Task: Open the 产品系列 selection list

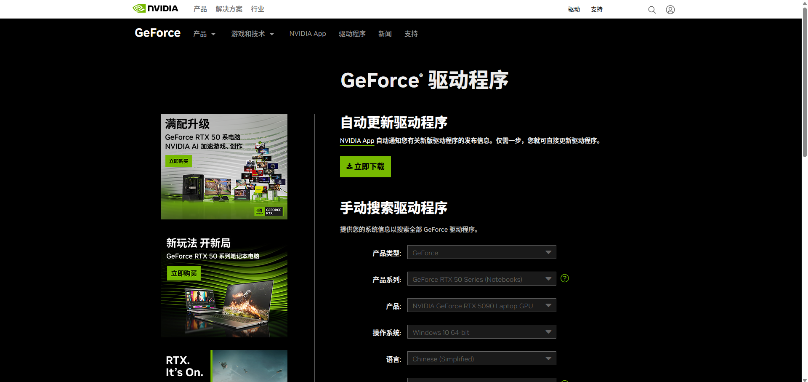Action: pos(481,278)
